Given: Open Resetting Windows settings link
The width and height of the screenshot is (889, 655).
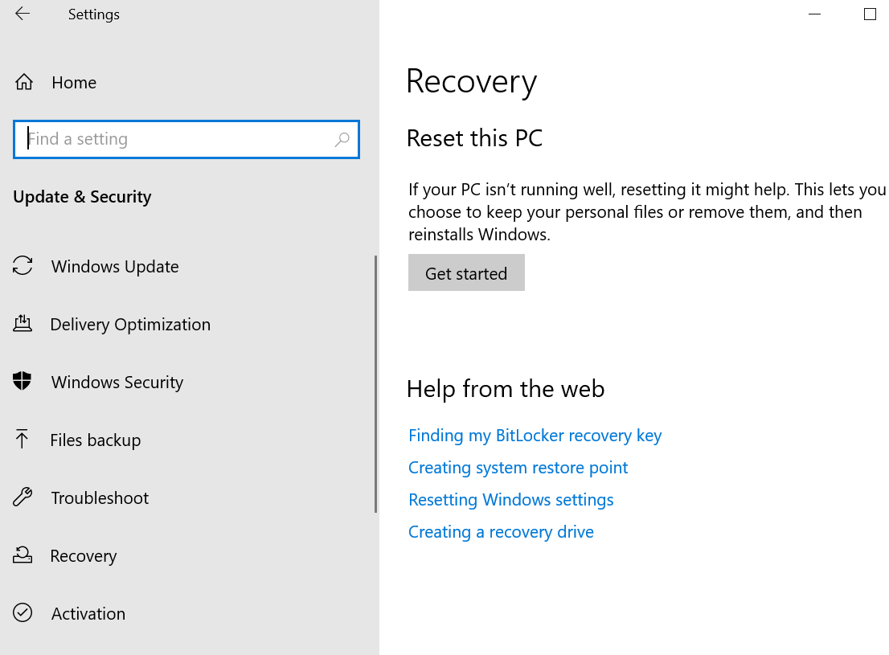Looking at the screenshot, I should (511, 500).
